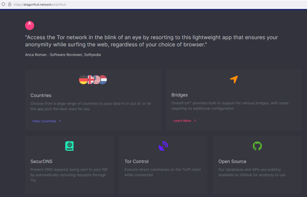Click the 'OnionFruit™ provides built-in support' description
The width and height of the screenshot is (307, 197).
[x=230, y=106]
